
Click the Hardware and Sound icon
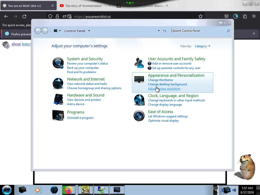(58, 99)
